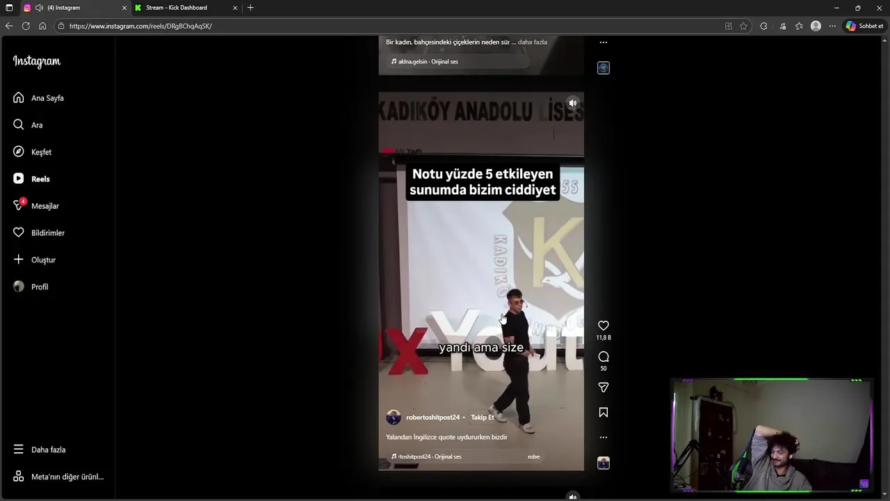
Task: Mute the Instagram tab audio icon
Action: pos(39,8)
